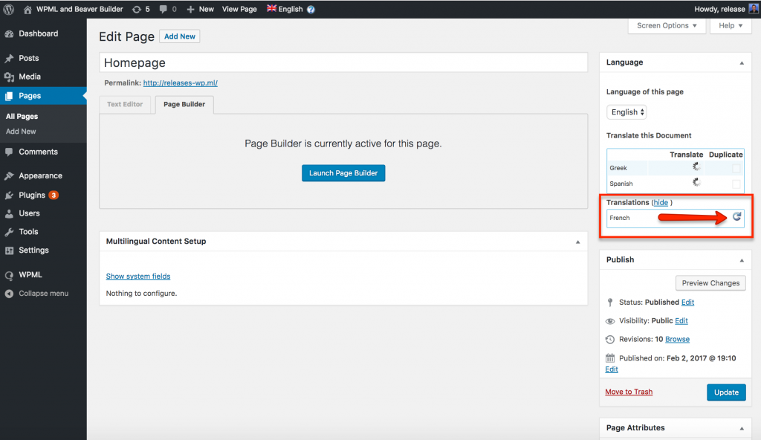
Task: Click Browse link next to Revisions
Action: pyautogui.click(x=678, y=340)
